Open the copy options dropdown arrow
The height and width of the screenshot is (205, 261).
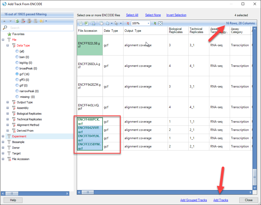[x=112, y=23]
